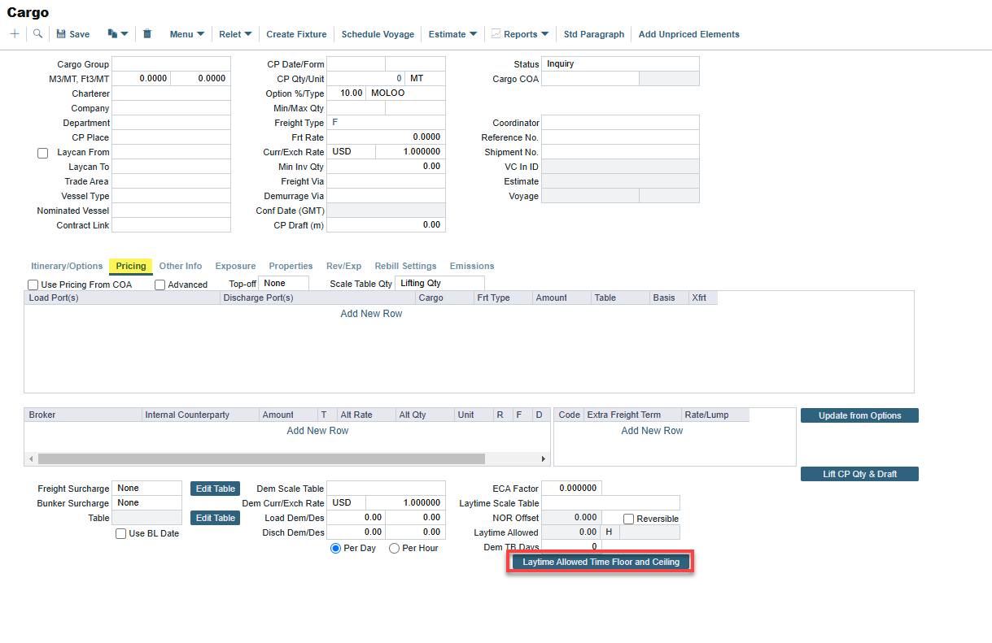Click the horizontal scrollbar right arrow in Broker table

[x=544, y=459]
